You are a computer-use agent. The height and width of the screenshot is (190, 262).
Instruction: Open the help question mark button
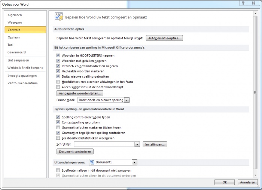click(243, 3)
